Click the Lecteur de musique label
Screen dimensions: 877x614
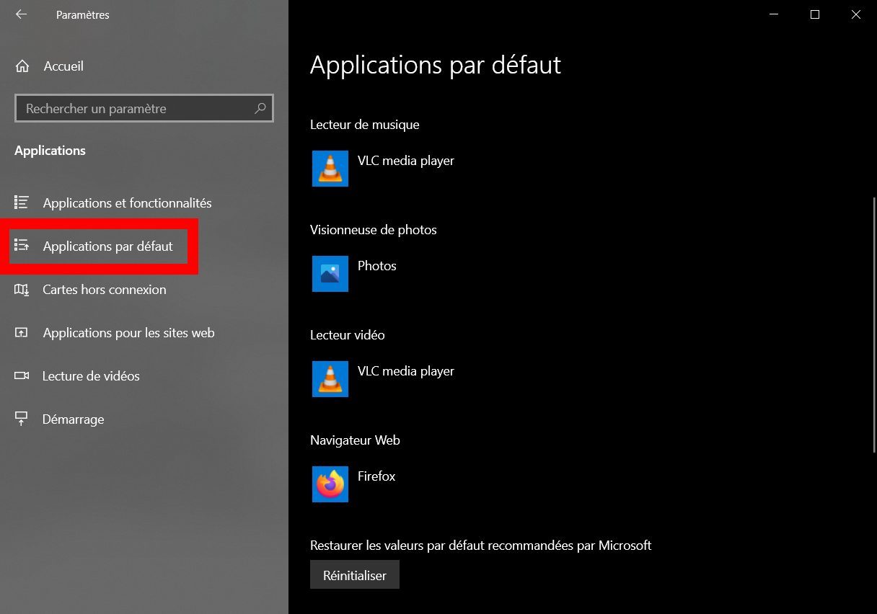pyautogui.click(x=364, y=125)
